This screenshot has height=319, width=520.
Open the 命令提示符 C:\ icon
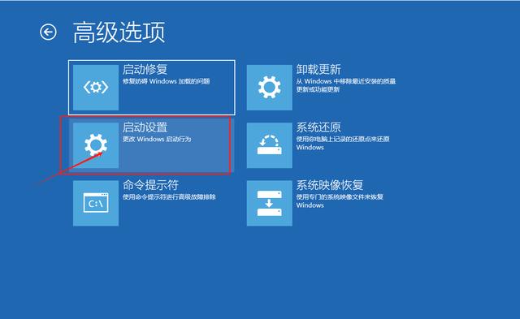click(96, 203)
